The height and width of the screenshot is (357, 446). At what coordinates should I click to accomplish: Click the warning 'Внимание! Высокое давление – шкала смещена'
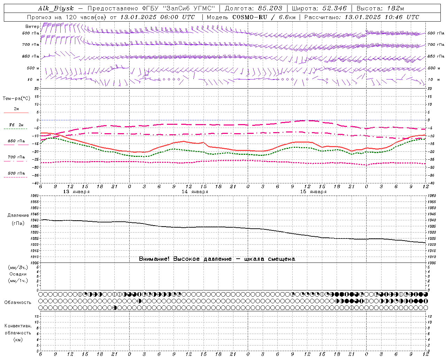[x=217, y=259]
